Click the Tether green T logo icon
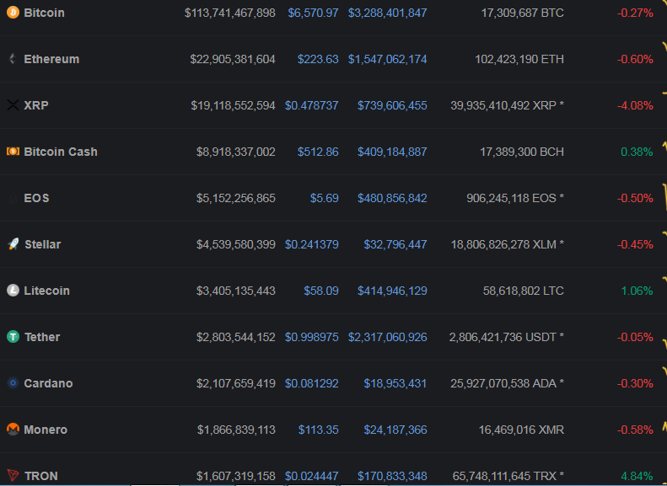This screenshot has width=667, height=486. [x=13, y=336]
